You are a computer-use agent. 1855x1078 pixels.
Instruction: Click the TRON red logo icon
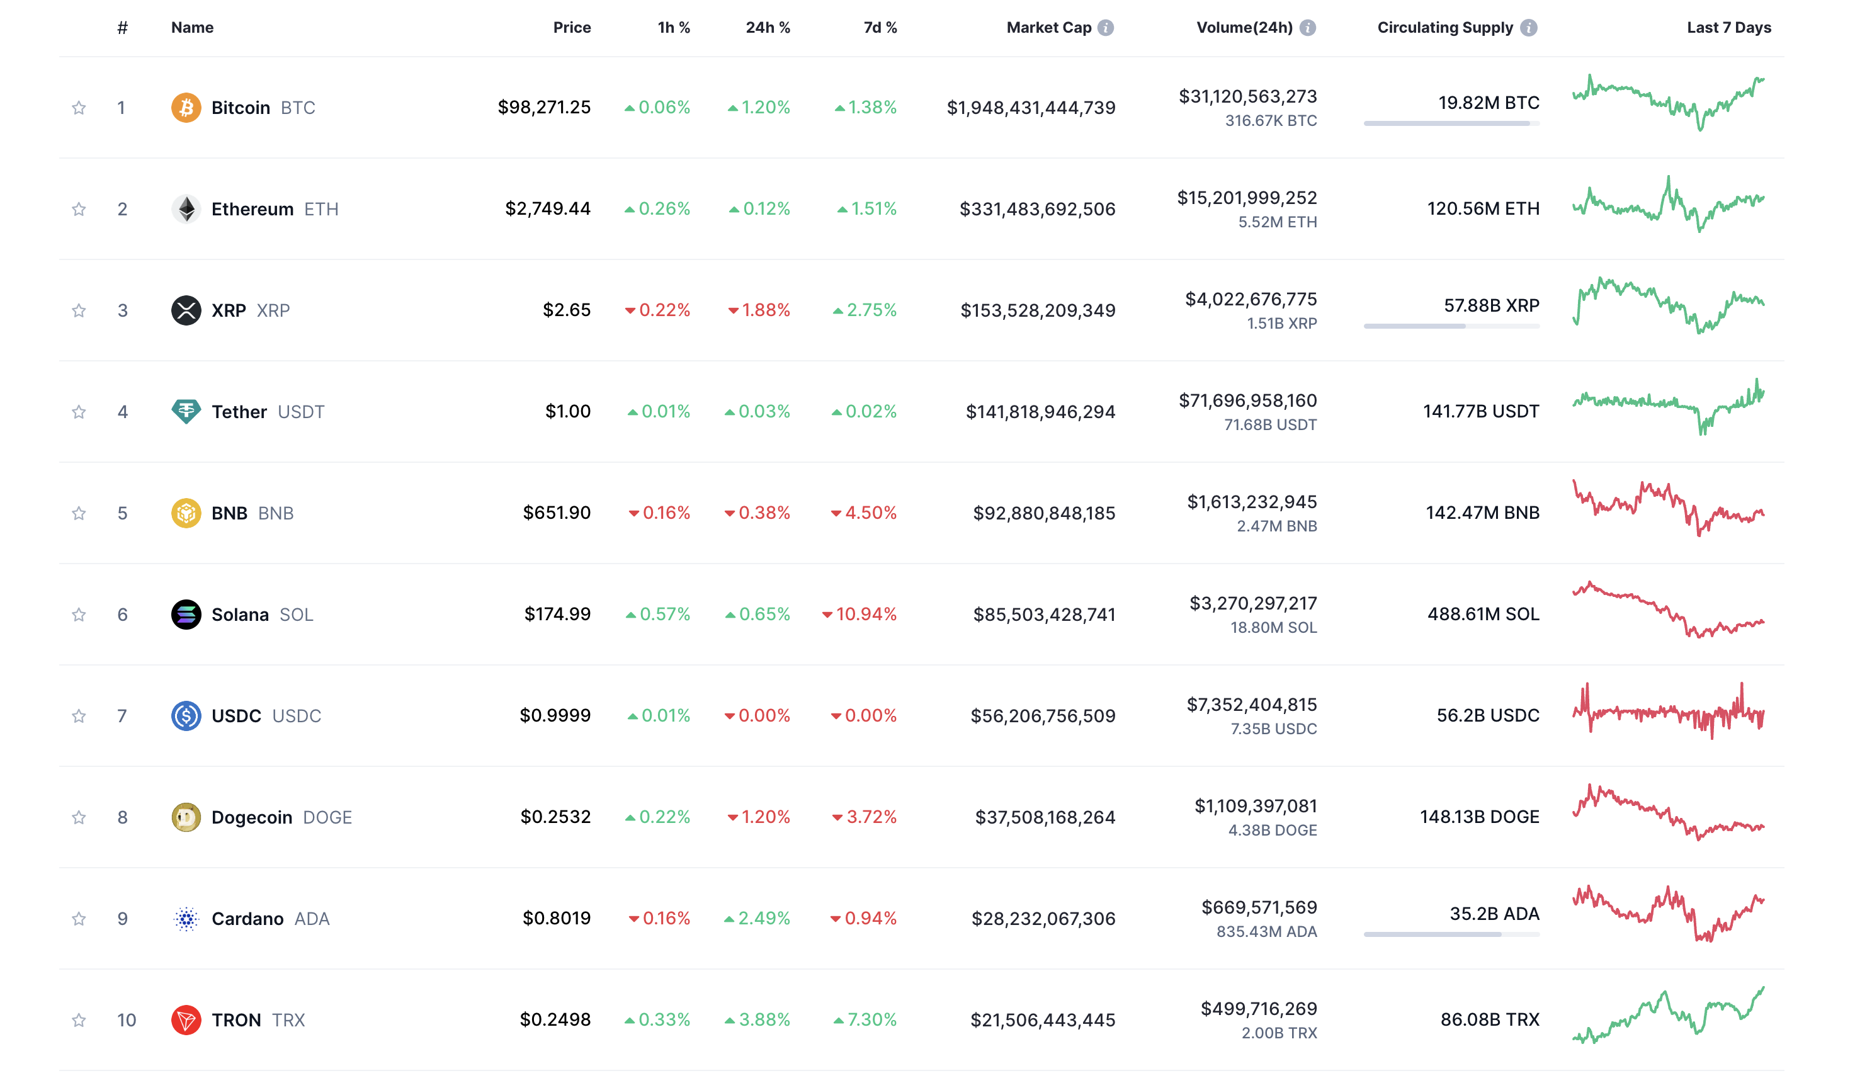(186, 1020)
